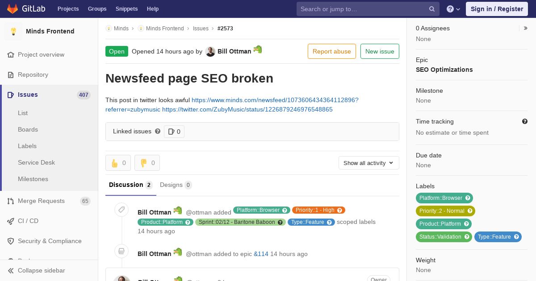Click the Repository file icon
The image size is (536, 281).
[11, 74]
